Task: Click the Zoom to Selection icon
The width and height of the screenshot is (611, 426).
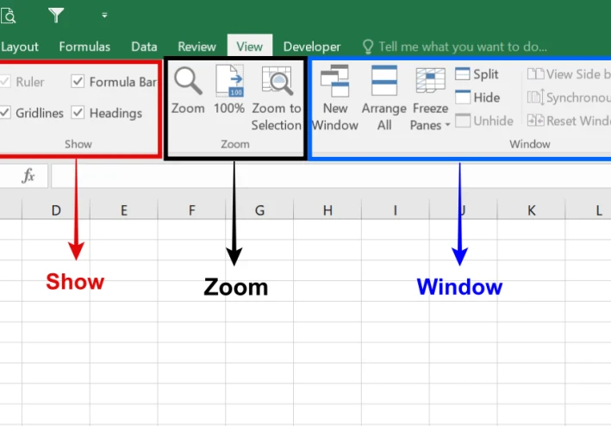Action: pos(277,81)
